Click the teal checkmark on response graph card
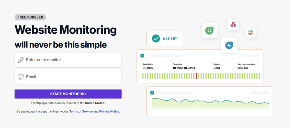This screenshot has width=290, height=128. 152,93
